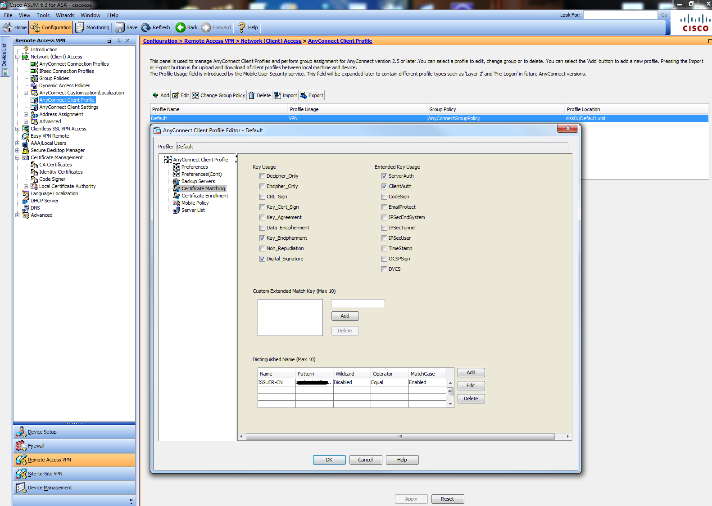The height and width of the screenshot is (506, 712).
Task: Open the Help menu
Action: coord(113,15)
